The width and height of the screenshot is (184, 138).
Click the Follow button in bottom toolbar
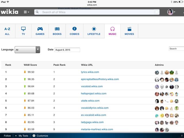coord(7,136)
